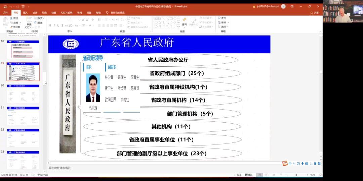Start Slide Show view from status bar
The height and width of the screenshot is (181, 363).
click(x=281, y=175)
